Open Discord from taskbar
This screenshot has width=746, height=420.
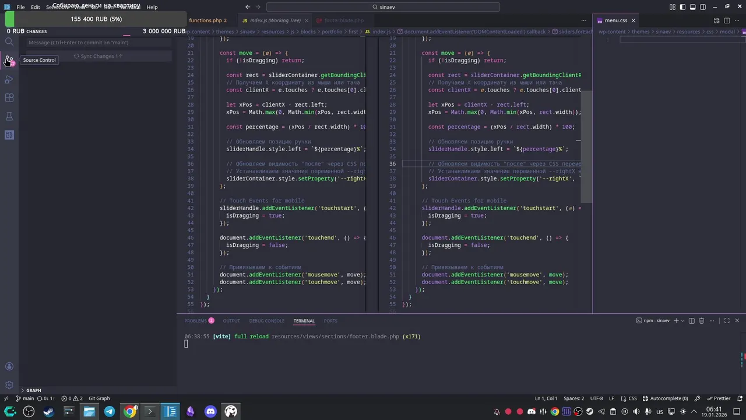pyautogui.click(x=210, y=411)
